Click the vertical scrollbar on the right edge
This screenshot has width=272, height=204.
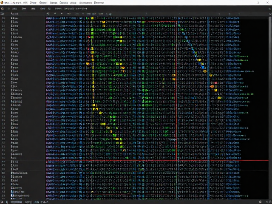(270, 108)
